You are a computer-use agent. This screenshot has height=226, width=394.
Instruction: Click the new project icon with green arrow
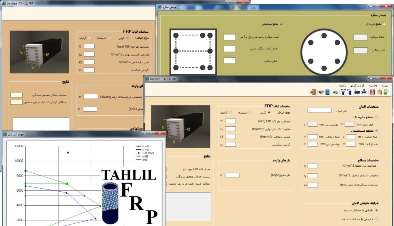[x=386, y=92]
